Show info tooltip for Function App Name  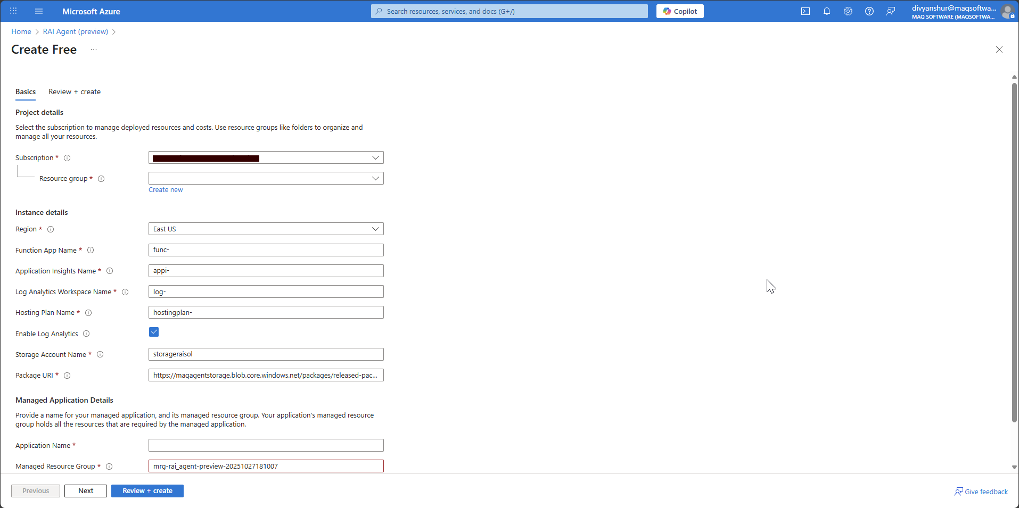point(91,250)
